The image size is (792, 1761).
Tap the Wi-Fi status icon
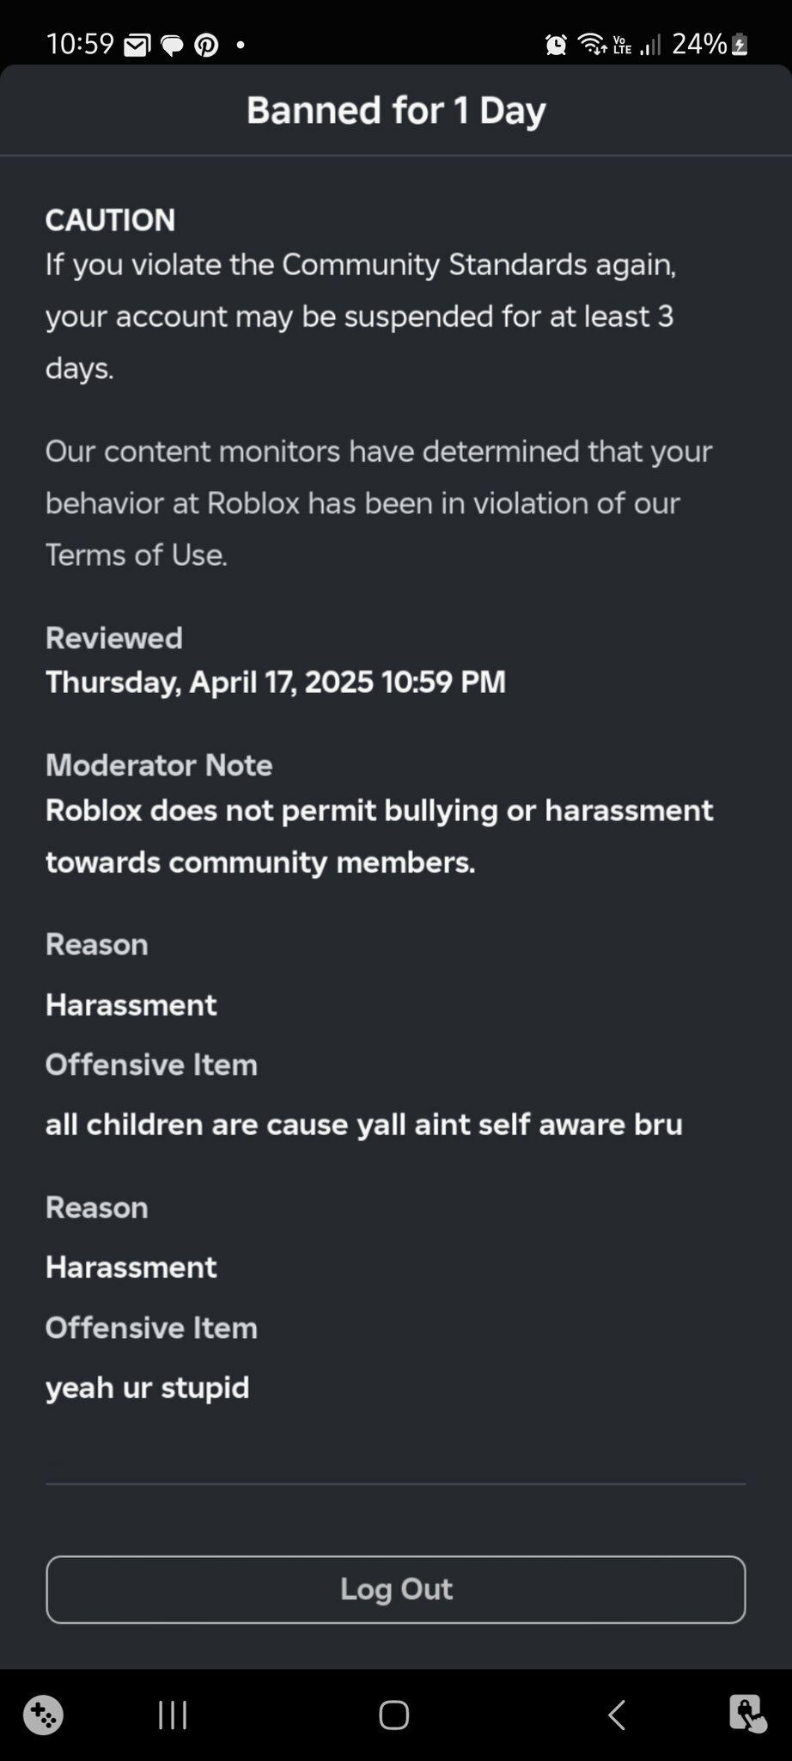[593, 44]
